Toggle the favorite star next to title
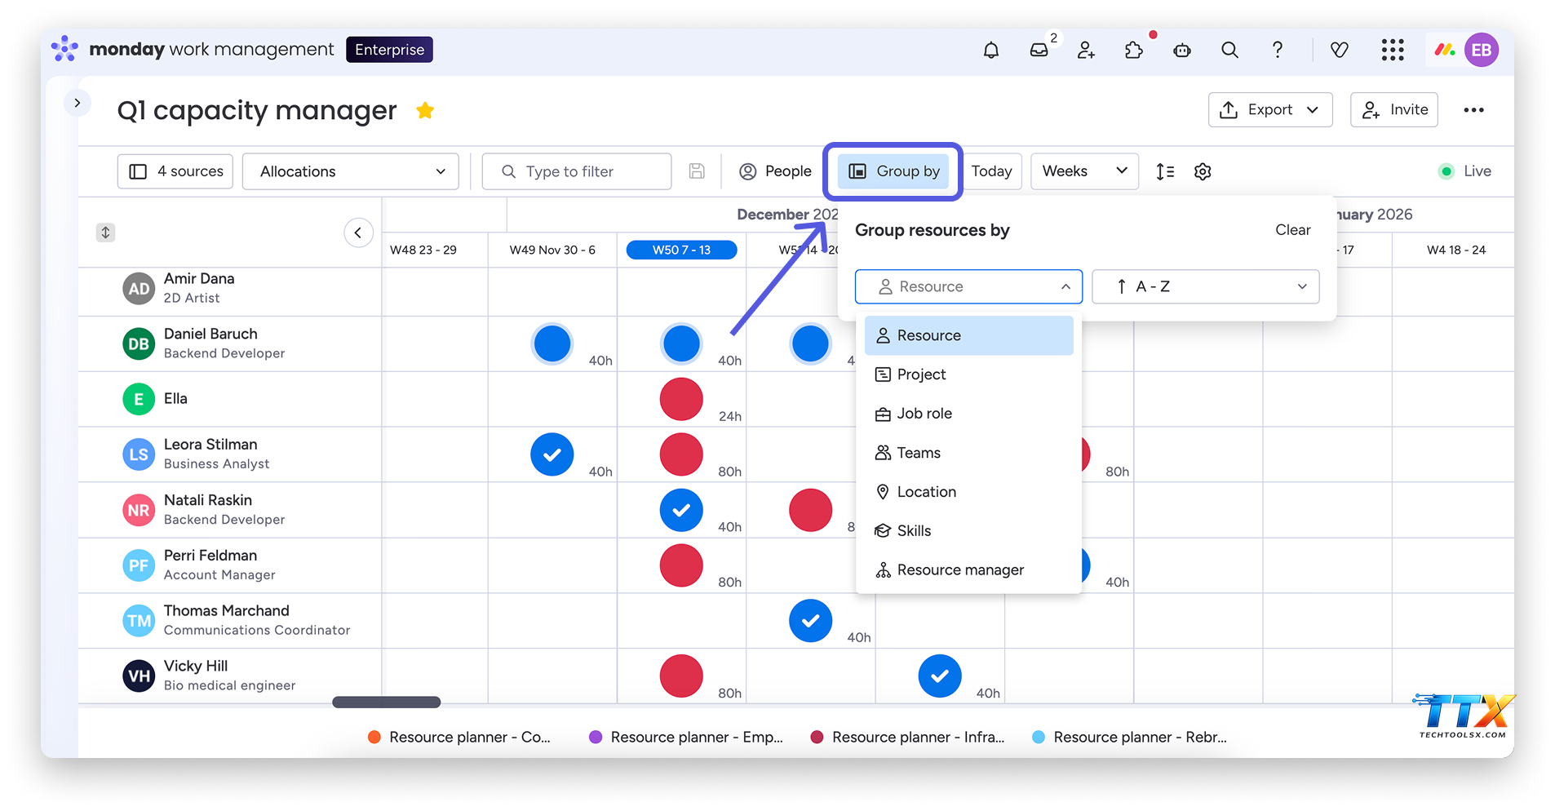 coord(425,110)
